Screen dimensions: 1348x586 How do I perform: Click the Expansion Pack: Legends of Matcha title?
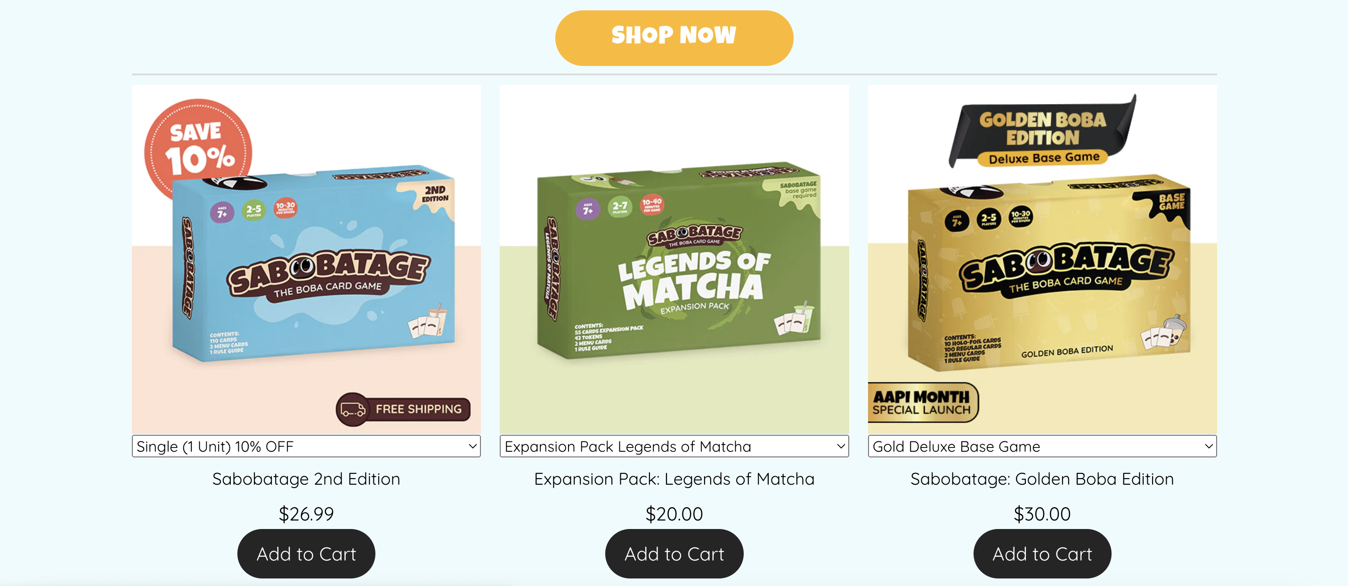tap(674, 479)
